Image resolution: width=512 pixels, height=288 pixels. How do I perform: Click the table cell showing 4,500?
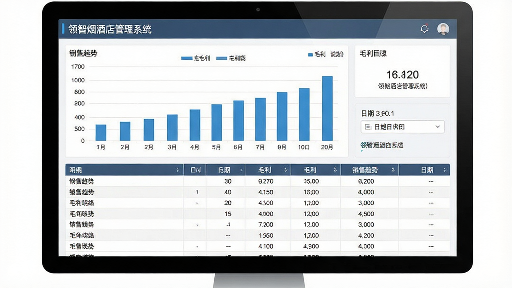click(366, 214)
